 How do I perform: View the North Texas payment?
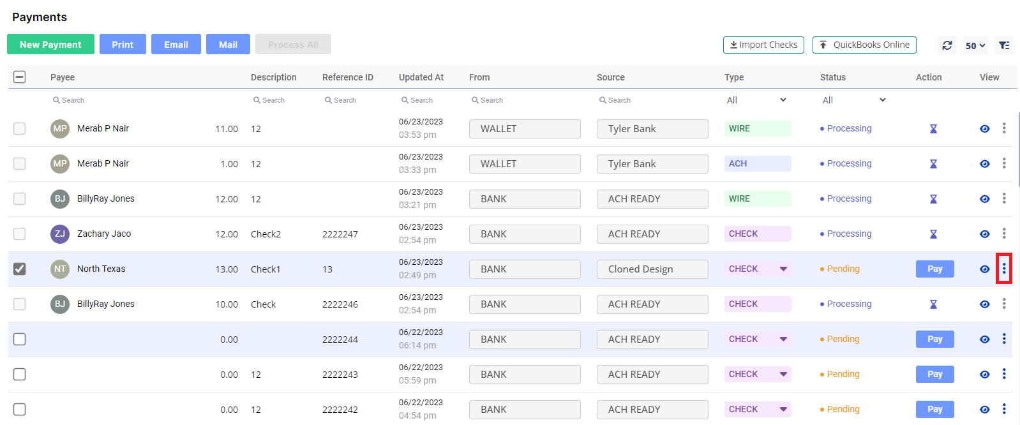pyautogui.click(x=985, y=269)
